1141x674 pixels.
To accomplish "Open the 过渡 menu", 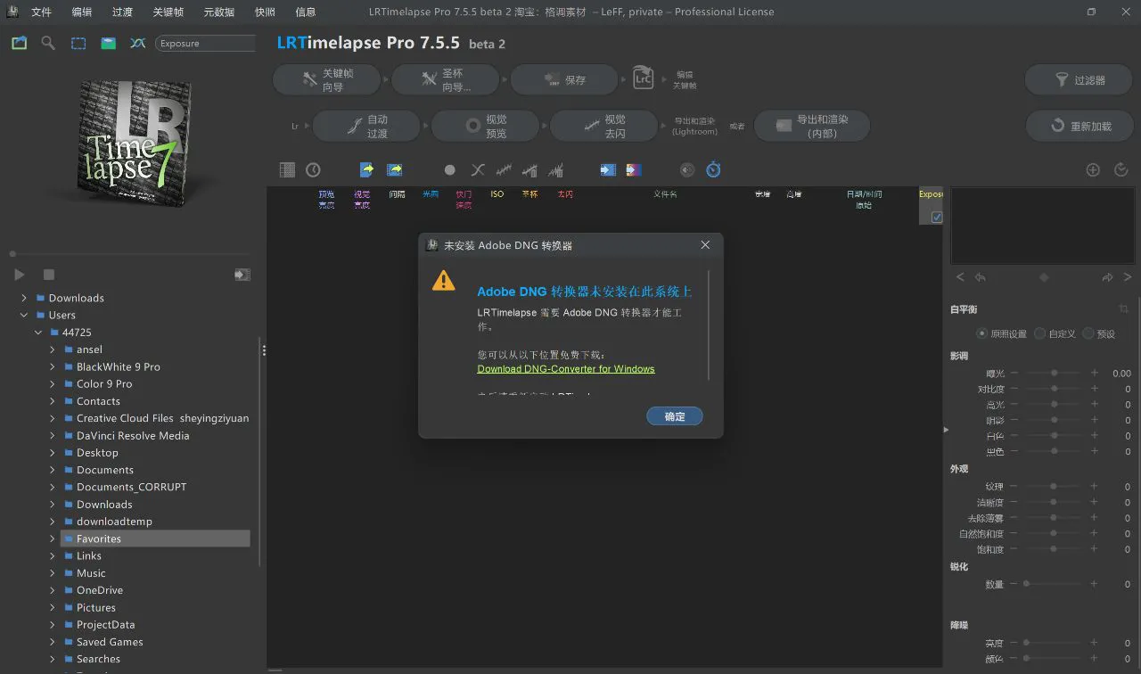I will click(122, 12).
